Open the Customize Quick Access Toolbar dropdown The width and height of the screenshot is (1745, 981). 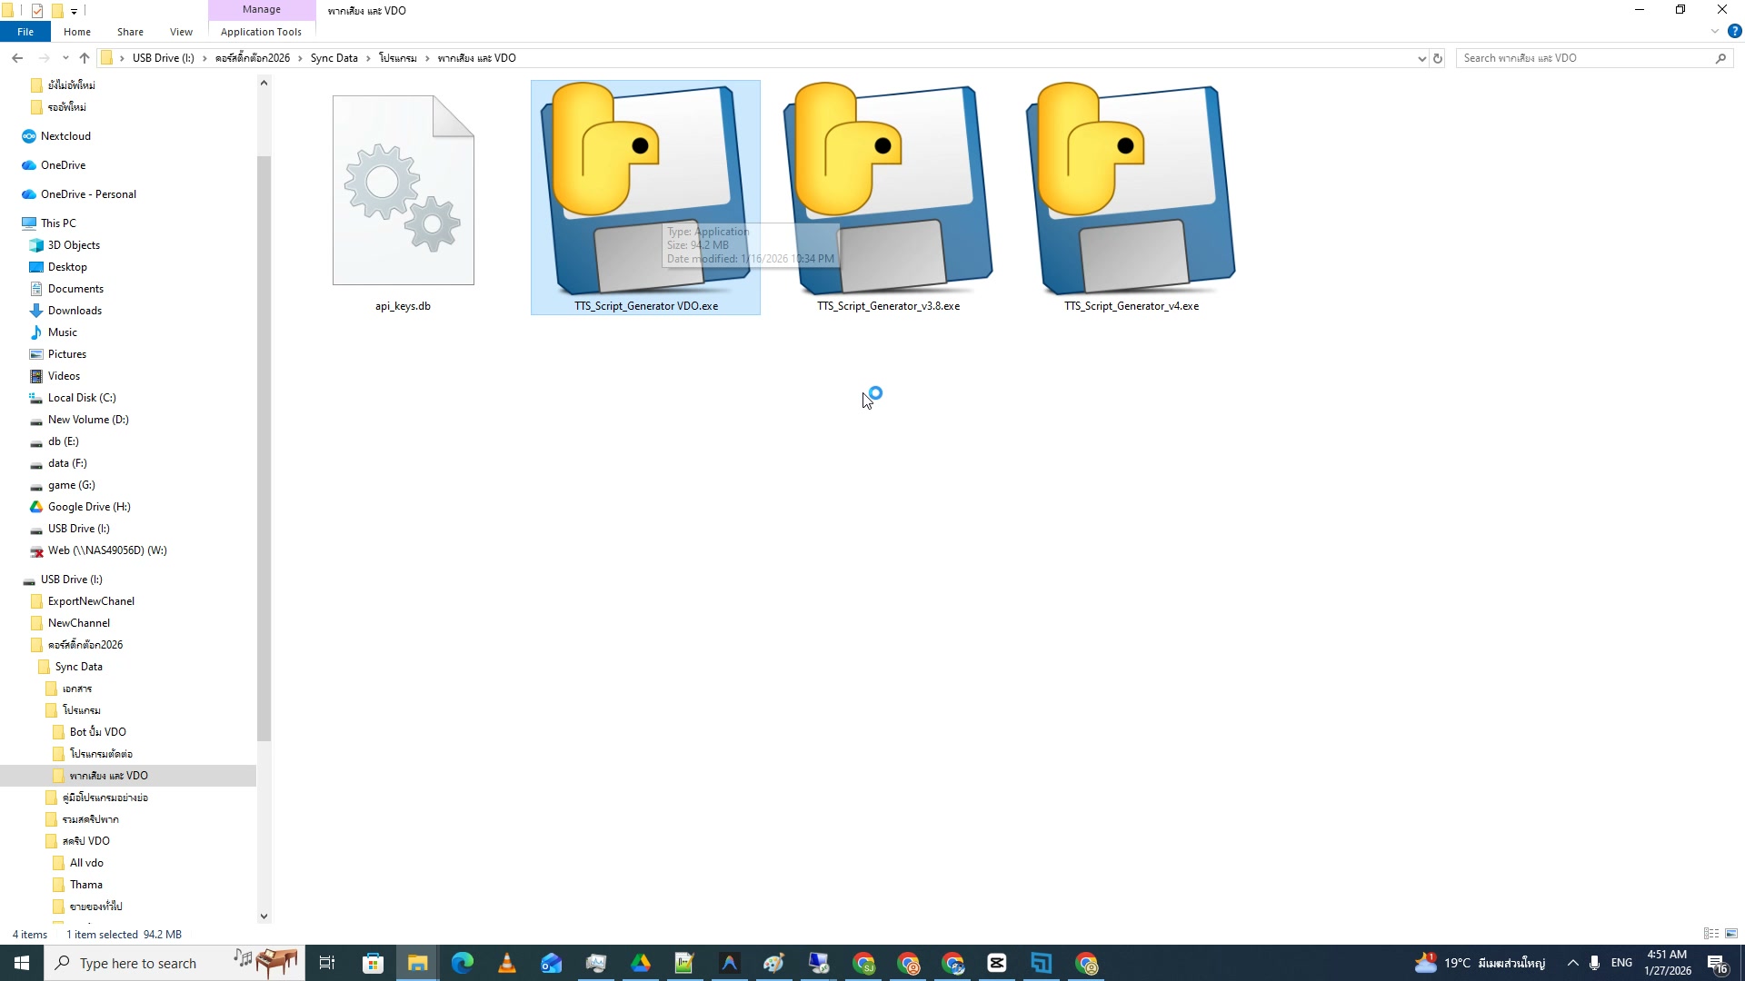[x=75, y=10]
